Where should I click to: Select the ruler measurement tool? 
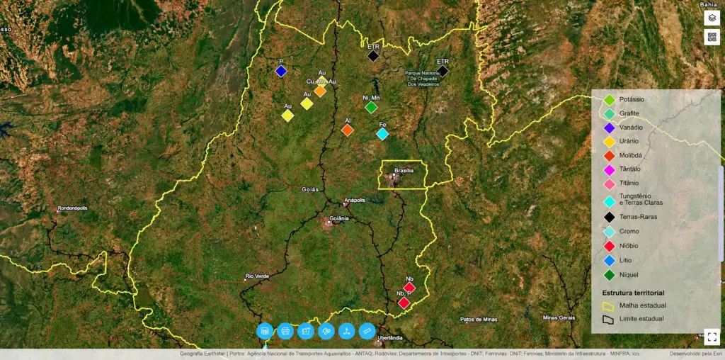367,331
